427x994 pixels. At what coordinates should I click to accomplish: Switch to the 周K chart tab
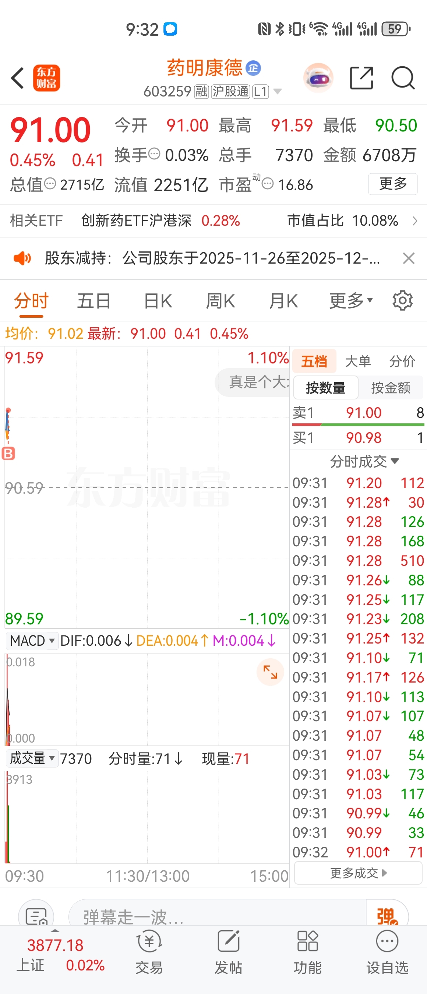pos(220,301)
